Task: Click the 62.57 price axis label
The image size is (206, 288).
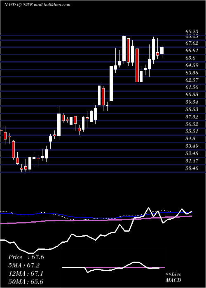Action: coord(192,80)
